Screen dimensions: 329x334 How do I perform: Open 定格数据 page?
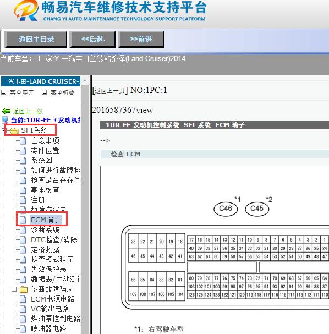pos(45,249)
